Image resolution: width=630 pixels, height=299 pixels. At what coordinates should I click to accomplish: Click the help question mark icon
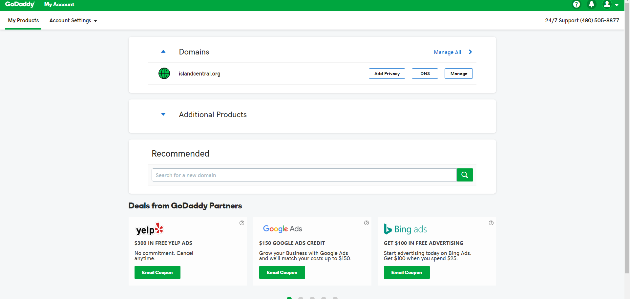[577, 5]
